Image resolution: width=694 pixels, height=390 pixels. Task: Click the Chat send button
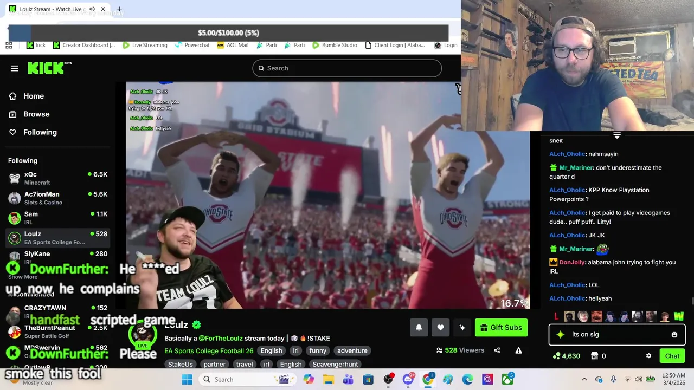pos(672,356)
